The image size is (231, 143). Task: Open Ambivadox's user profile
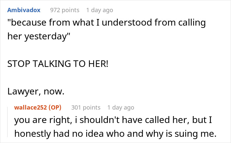pos(23,10)
